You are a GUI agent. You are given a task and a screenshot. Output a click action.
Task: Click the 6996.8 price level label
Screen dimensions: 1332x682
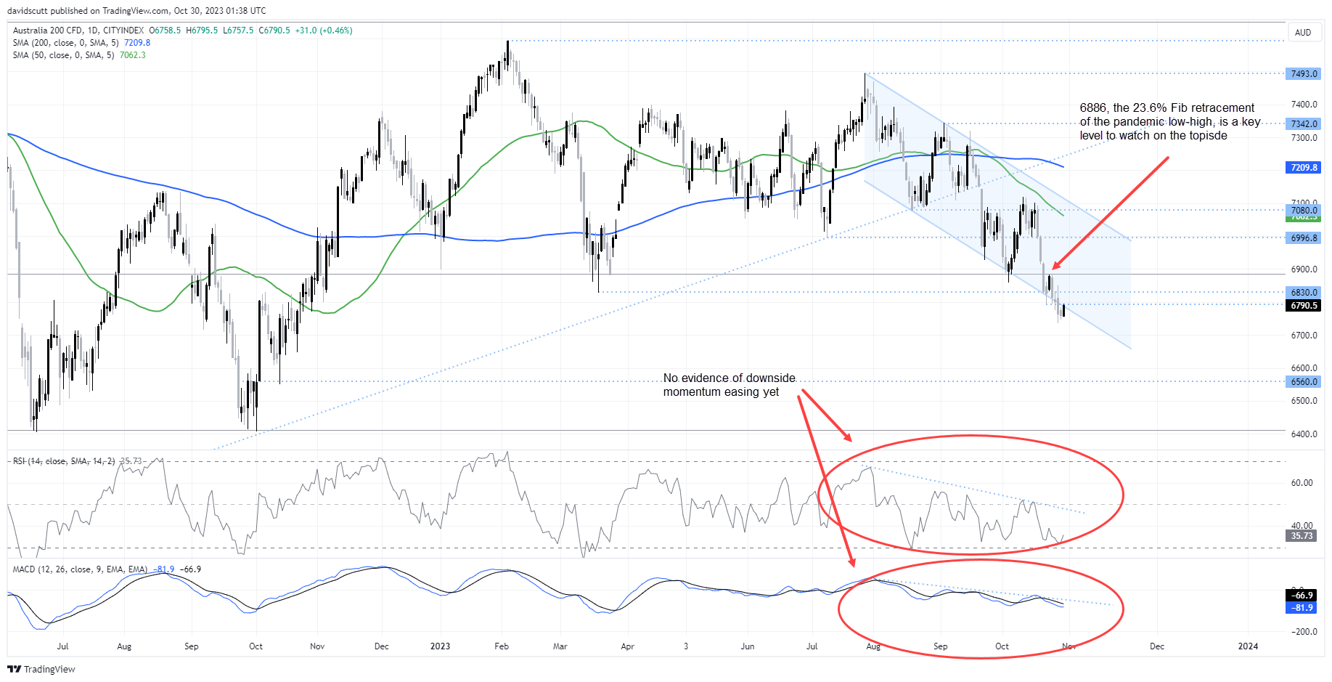(x=1303, y=238)
